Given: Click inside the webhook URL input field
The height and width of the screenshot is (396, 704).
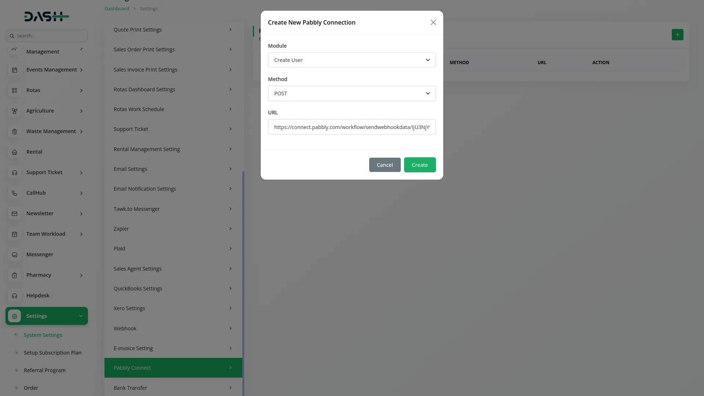Looking at the screenshot, I should click(352, 127).
